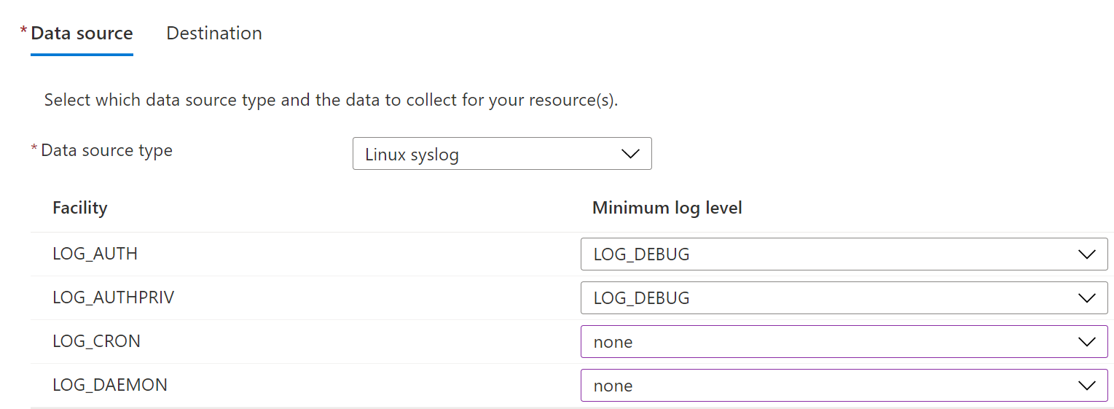Open the LOG_AUTH minimum log level dropdown
The height and width of the screenshot is (409, 1114).
point(843,254)
